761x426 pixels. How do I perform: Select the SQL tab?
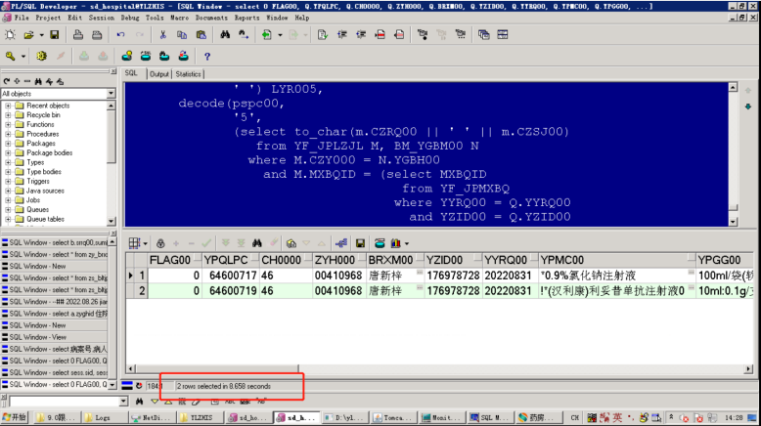131,73
